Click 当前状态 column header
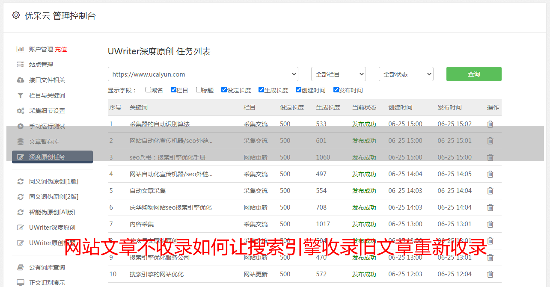 tap(364, 107)
